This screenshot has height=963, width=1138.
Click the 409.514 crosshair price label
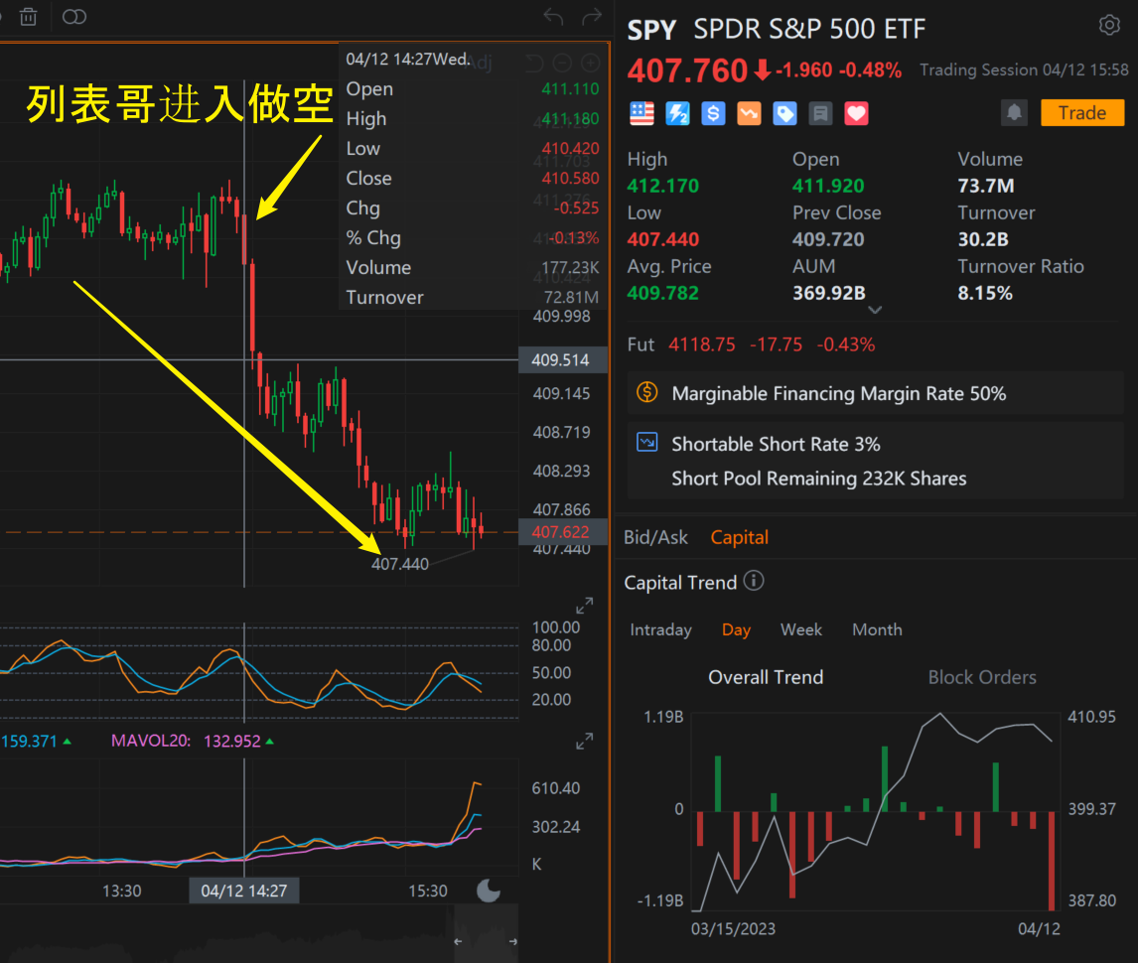click(562, 360)
